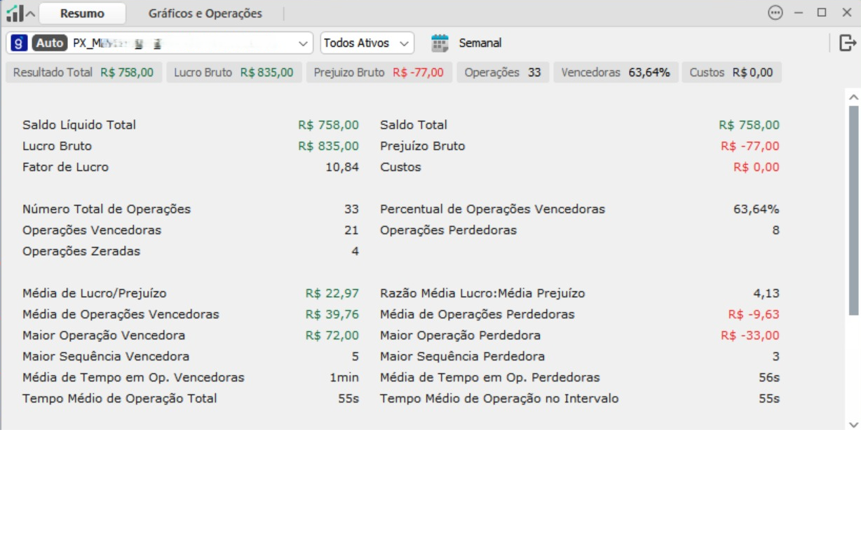
Task: Click the Operações Perdedoras value 8
Action: [x=775, y=230]
